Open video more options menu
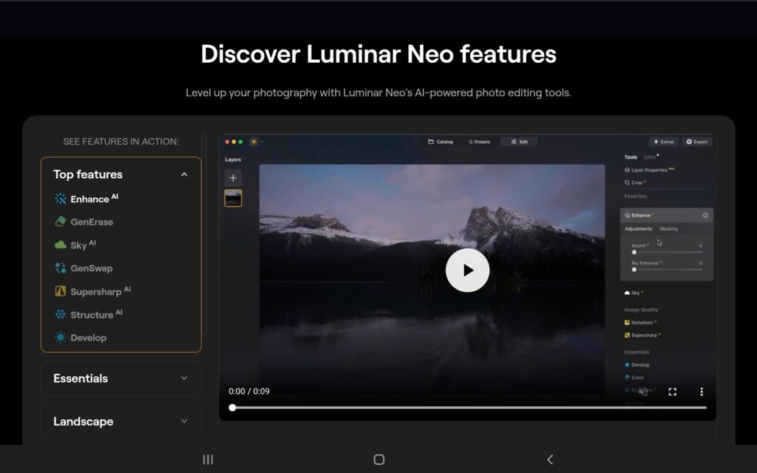This screenshot has width=757, height=473. [x=702, y=392]
